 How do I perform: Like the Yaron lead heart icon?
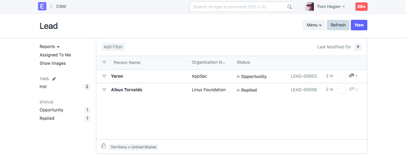point(104,76)
